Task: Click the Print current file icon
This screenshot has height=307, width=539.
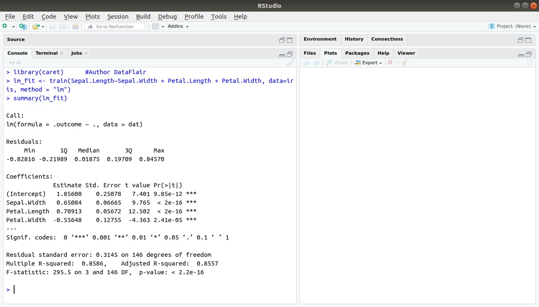Action: tap(75, 27)
